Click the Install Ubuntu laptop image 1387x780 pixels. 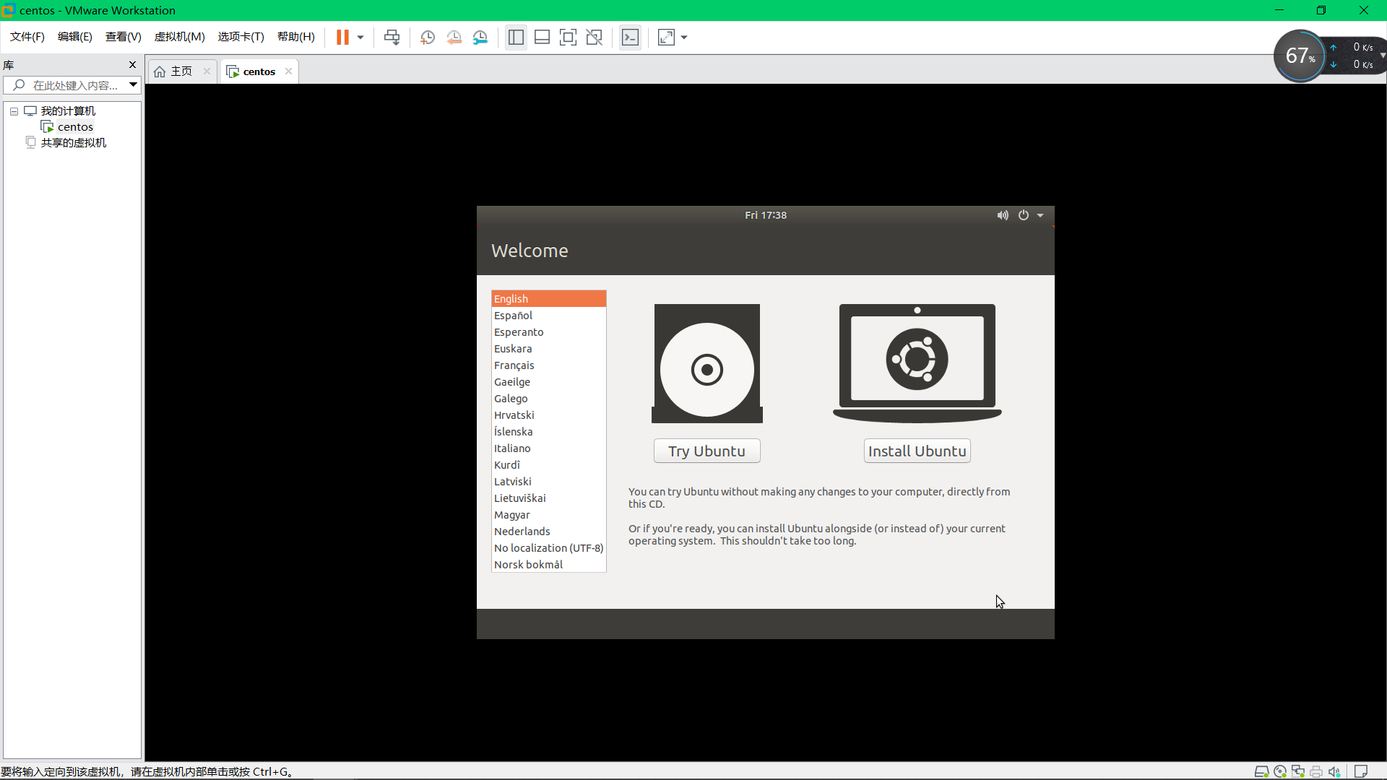917,363
